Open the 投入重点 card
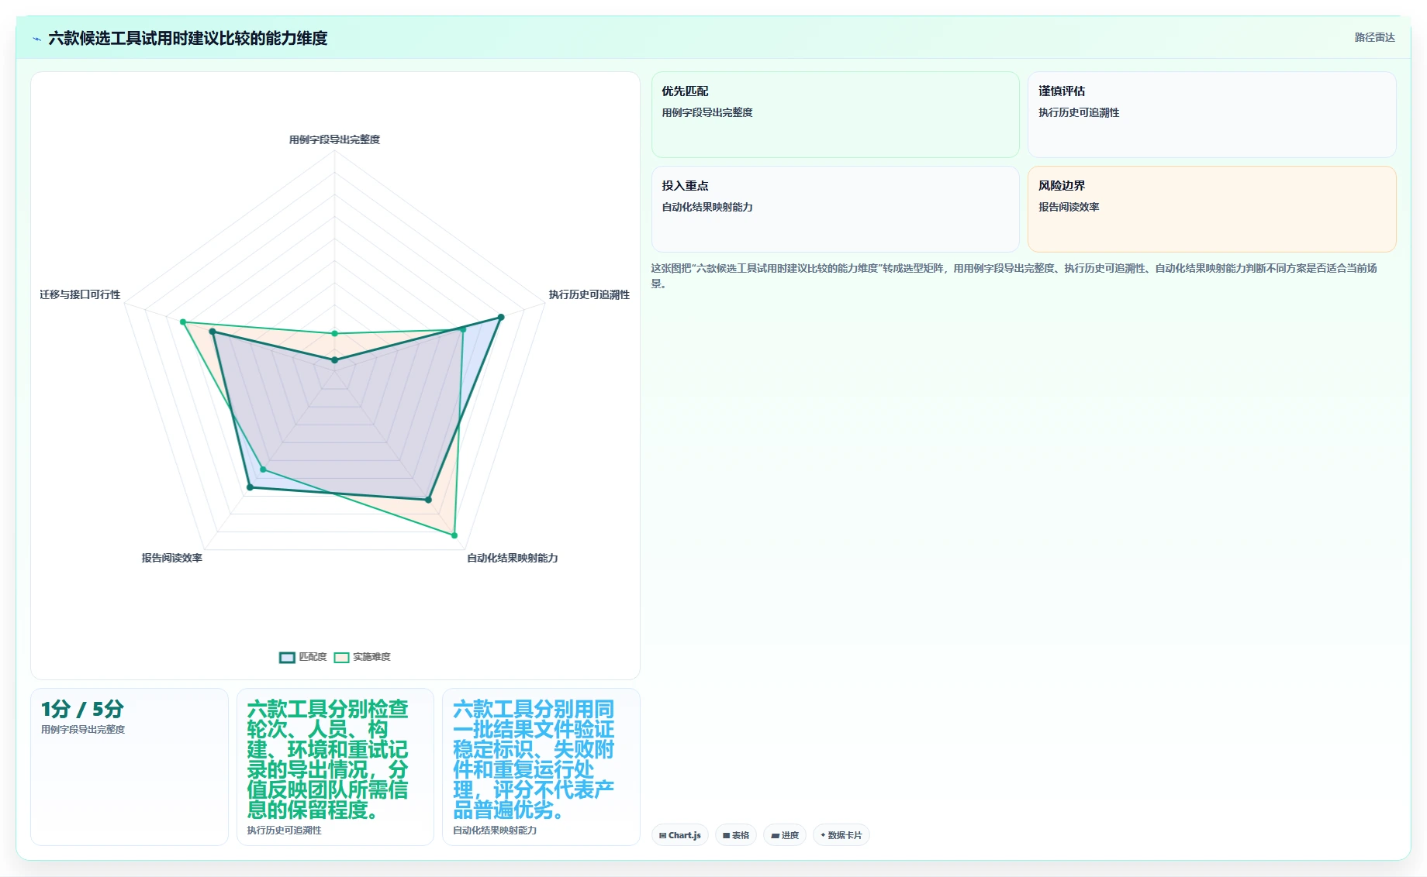 [835, 209]
